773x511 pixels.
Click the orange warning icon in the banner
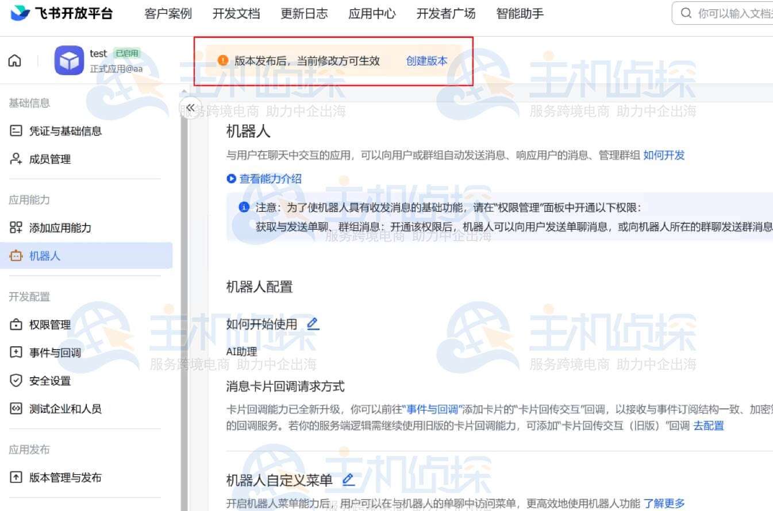click(x=223, y=61)
